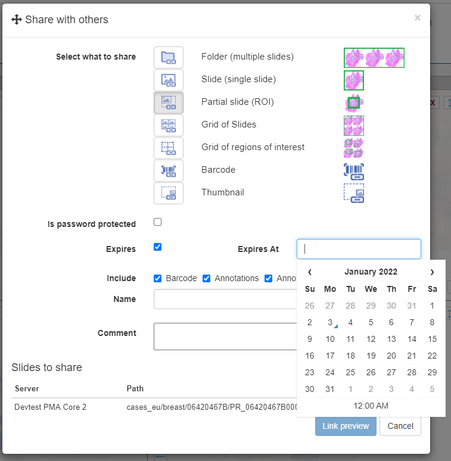This screenshot has height=461, width=451.
Task: Open time picker showing 12:00 AM
Action: (x=371, y=406)
